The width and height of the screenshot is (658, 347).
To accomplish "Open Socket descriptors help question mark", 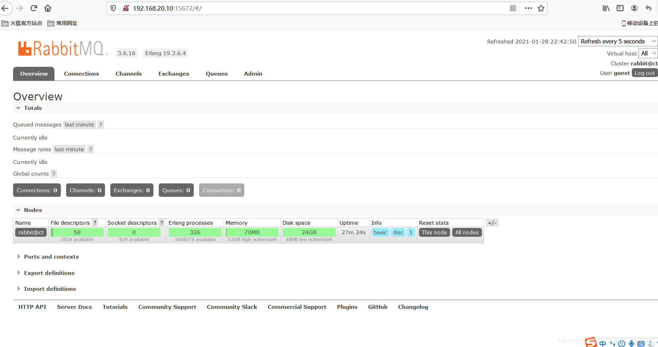I will [162, 223].
